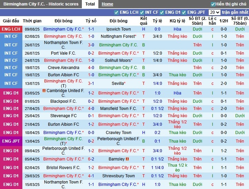Click the 4-0 score against Crewe Alexandra
249x189 pixels.
click(91, 68)
